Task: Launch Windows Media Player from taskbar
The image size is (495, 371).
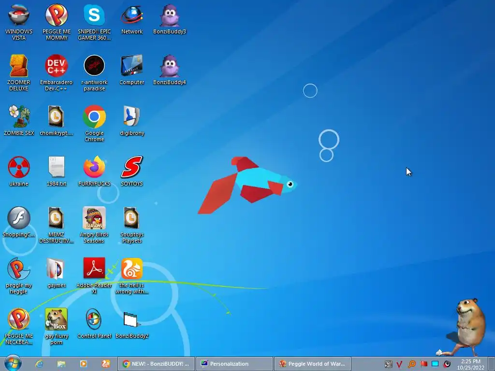Action: click(x=83, y=364)
